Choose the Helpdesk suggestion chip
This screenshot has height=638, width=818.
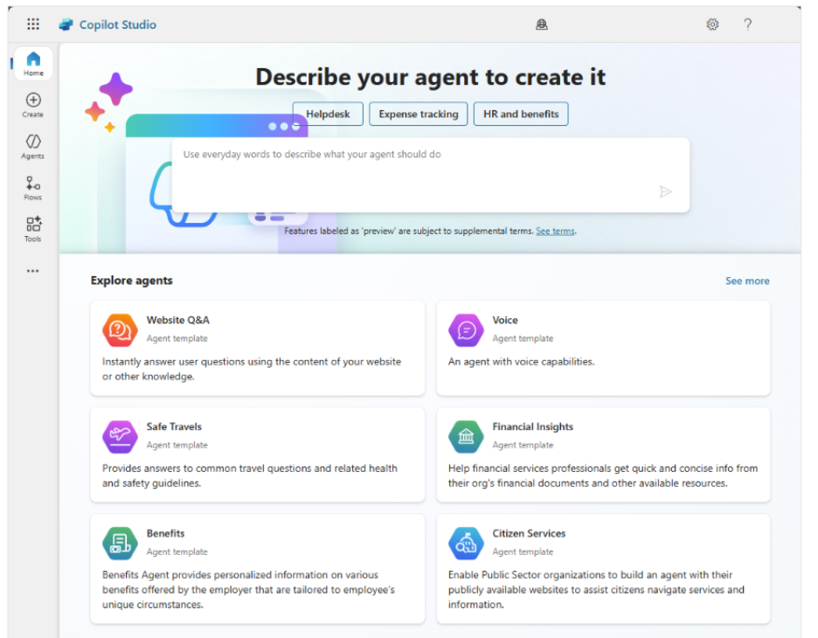pyautogui.click(x=328, y=114)
